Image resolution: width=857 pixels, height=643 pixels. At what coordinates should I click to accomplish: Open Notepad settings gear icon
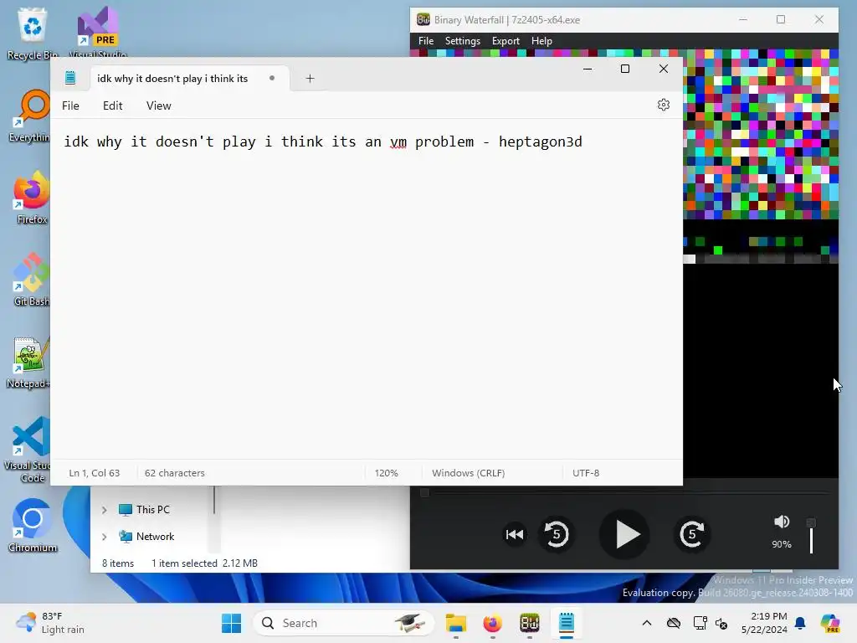[x=663, y=105]
